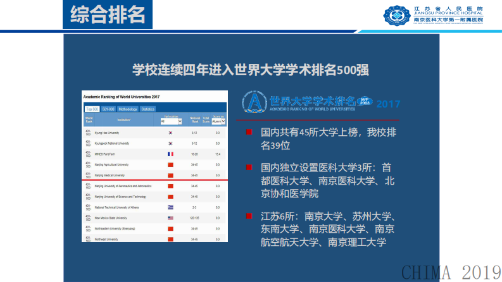Open National Technical University of Athens link
The width and height of the screenshot is (502, 282).
pyautogui.click(x=116, y=207)
